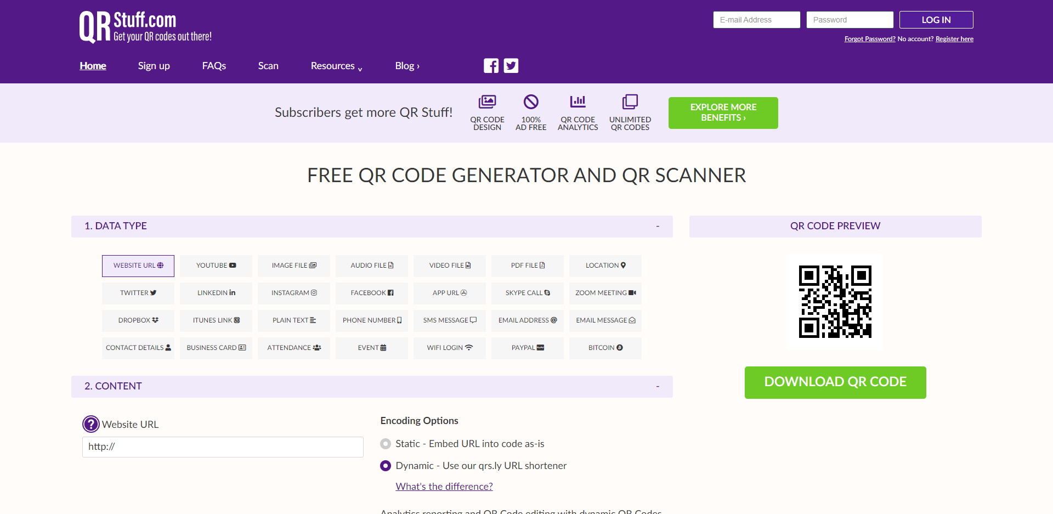Image resolution: width=1053 pixels, height=514 pixels.
Task: Open the FAQs menu item
Action: (214, 66)
